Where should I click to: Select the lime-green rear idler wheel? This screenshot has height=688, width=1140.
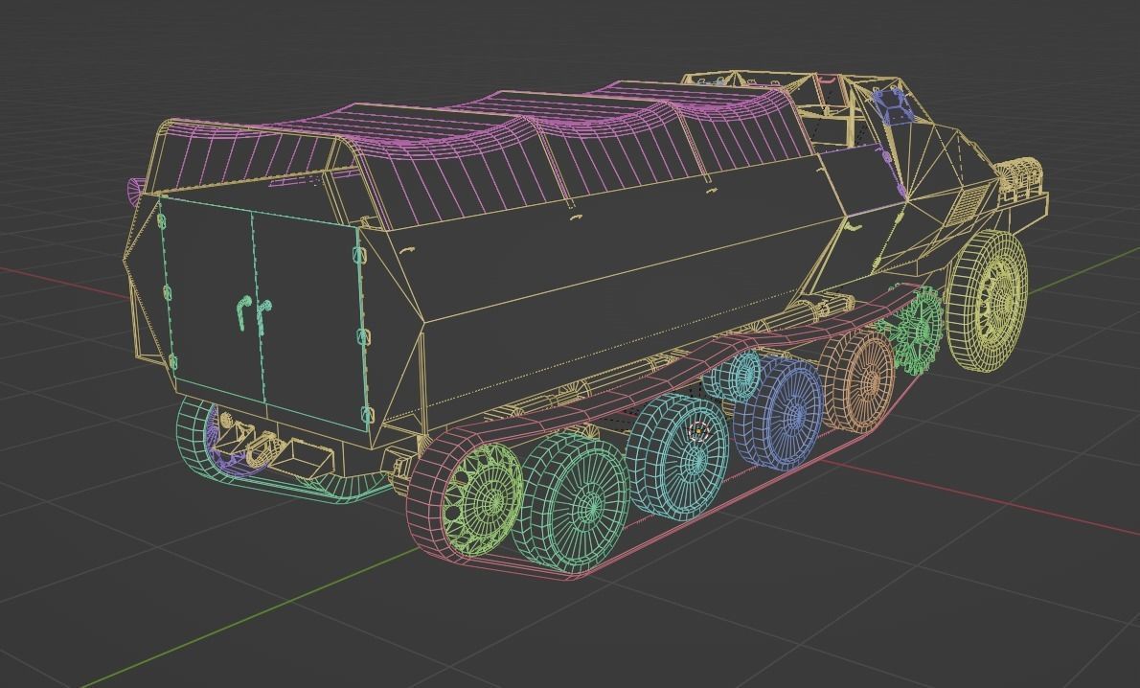[x=481, y=500]
